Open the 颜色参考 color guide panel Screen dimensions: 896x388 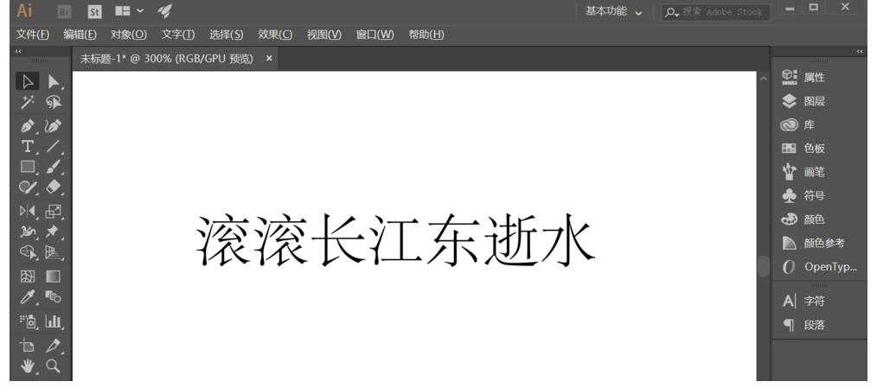[x=813, y=243]
